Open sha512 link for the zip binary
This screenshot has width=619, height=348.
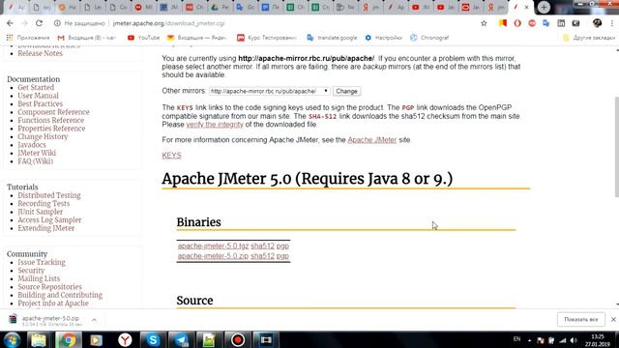point(262,256)
